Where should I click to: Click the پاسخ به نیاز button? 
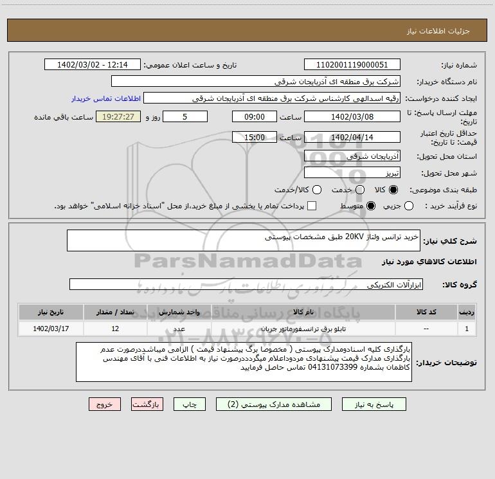tap(373, 404)
